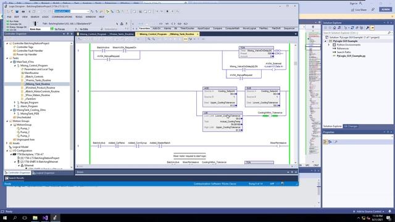Select the _0Batch_Controls routine
Screen dimensions: 395x222
(34, 76)
